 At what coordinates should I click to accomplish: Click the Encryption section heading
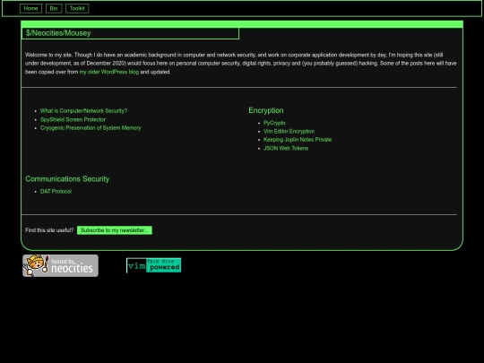coord(266,110)
